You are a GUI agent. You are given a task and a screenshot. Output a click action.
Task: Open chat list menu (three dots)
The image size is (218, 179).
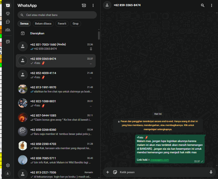(93, 6)
